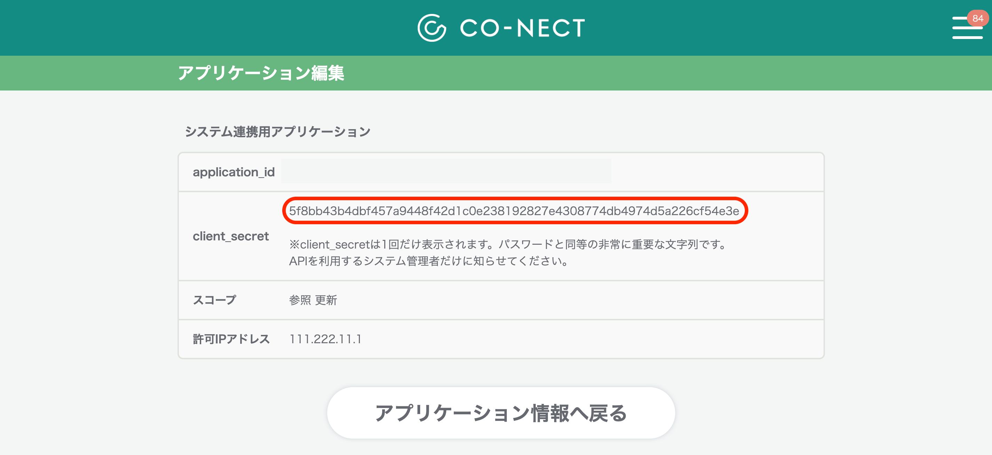
Task: Click the ※client_secretは1回だけ表示されます note
Action: pos(508,244)
